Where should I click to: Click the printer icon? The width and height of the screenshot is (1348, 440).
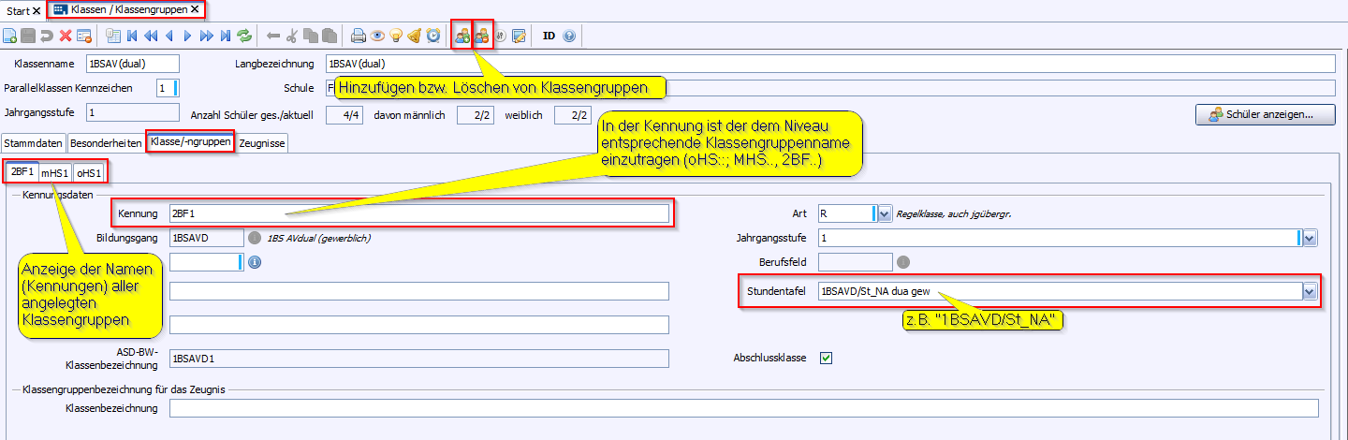(x=358, y=37)
